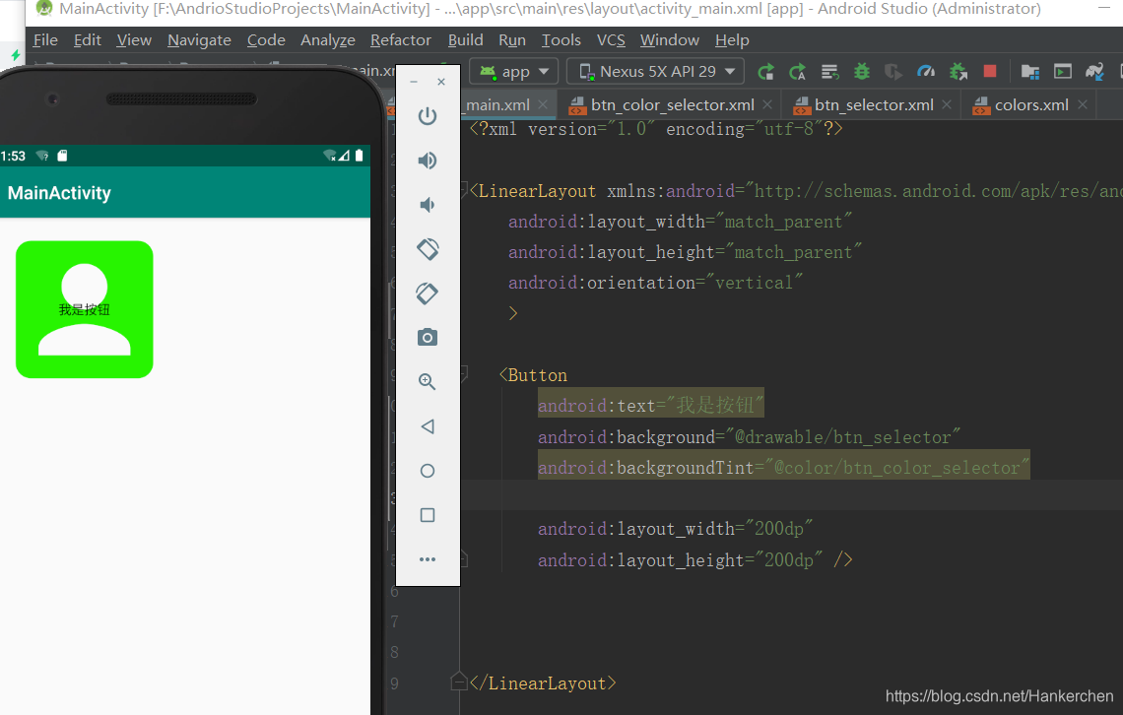Open the Profiler gauge icon
The image size is (1123, 715).
[x=925, y=72]
